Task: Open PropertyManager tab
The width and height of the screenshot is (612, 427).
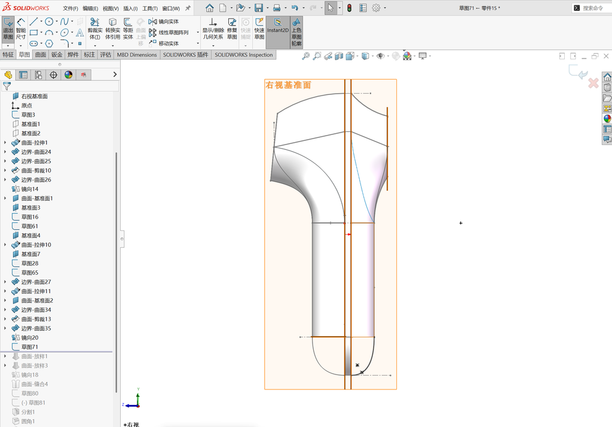Action: (x=23, y=75)
